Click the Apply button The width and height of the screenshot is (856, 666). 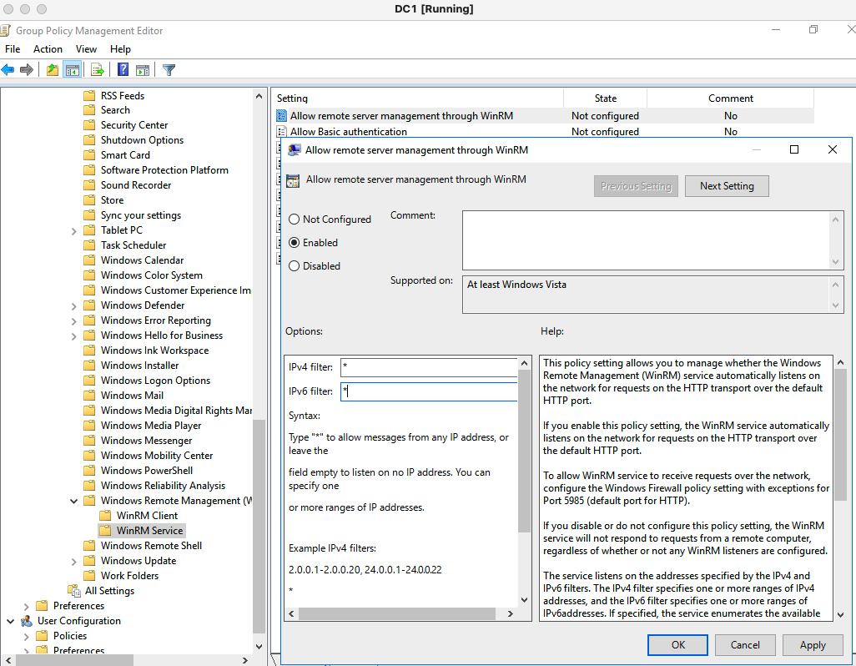coord(812,644)
